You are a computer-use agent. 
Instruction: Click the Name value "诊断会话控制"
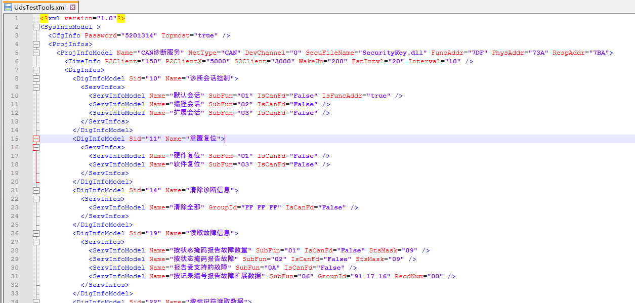pyautogui.click(x=210, y=78)
